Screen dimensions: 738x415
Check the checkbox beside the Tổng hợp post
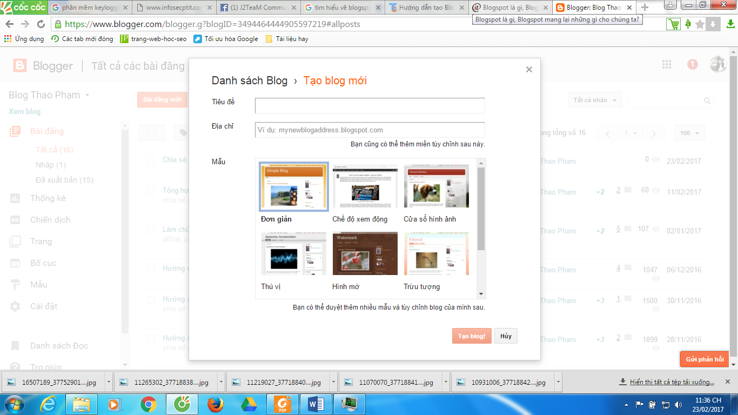[152, 191]
